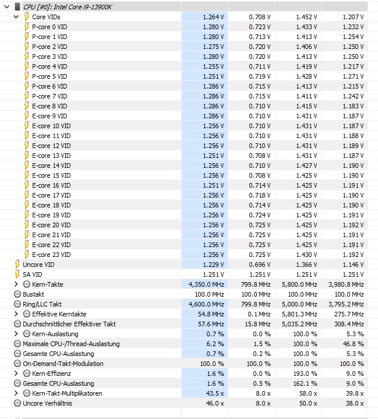Select the P-core 4 VID row label

(50, 66)
